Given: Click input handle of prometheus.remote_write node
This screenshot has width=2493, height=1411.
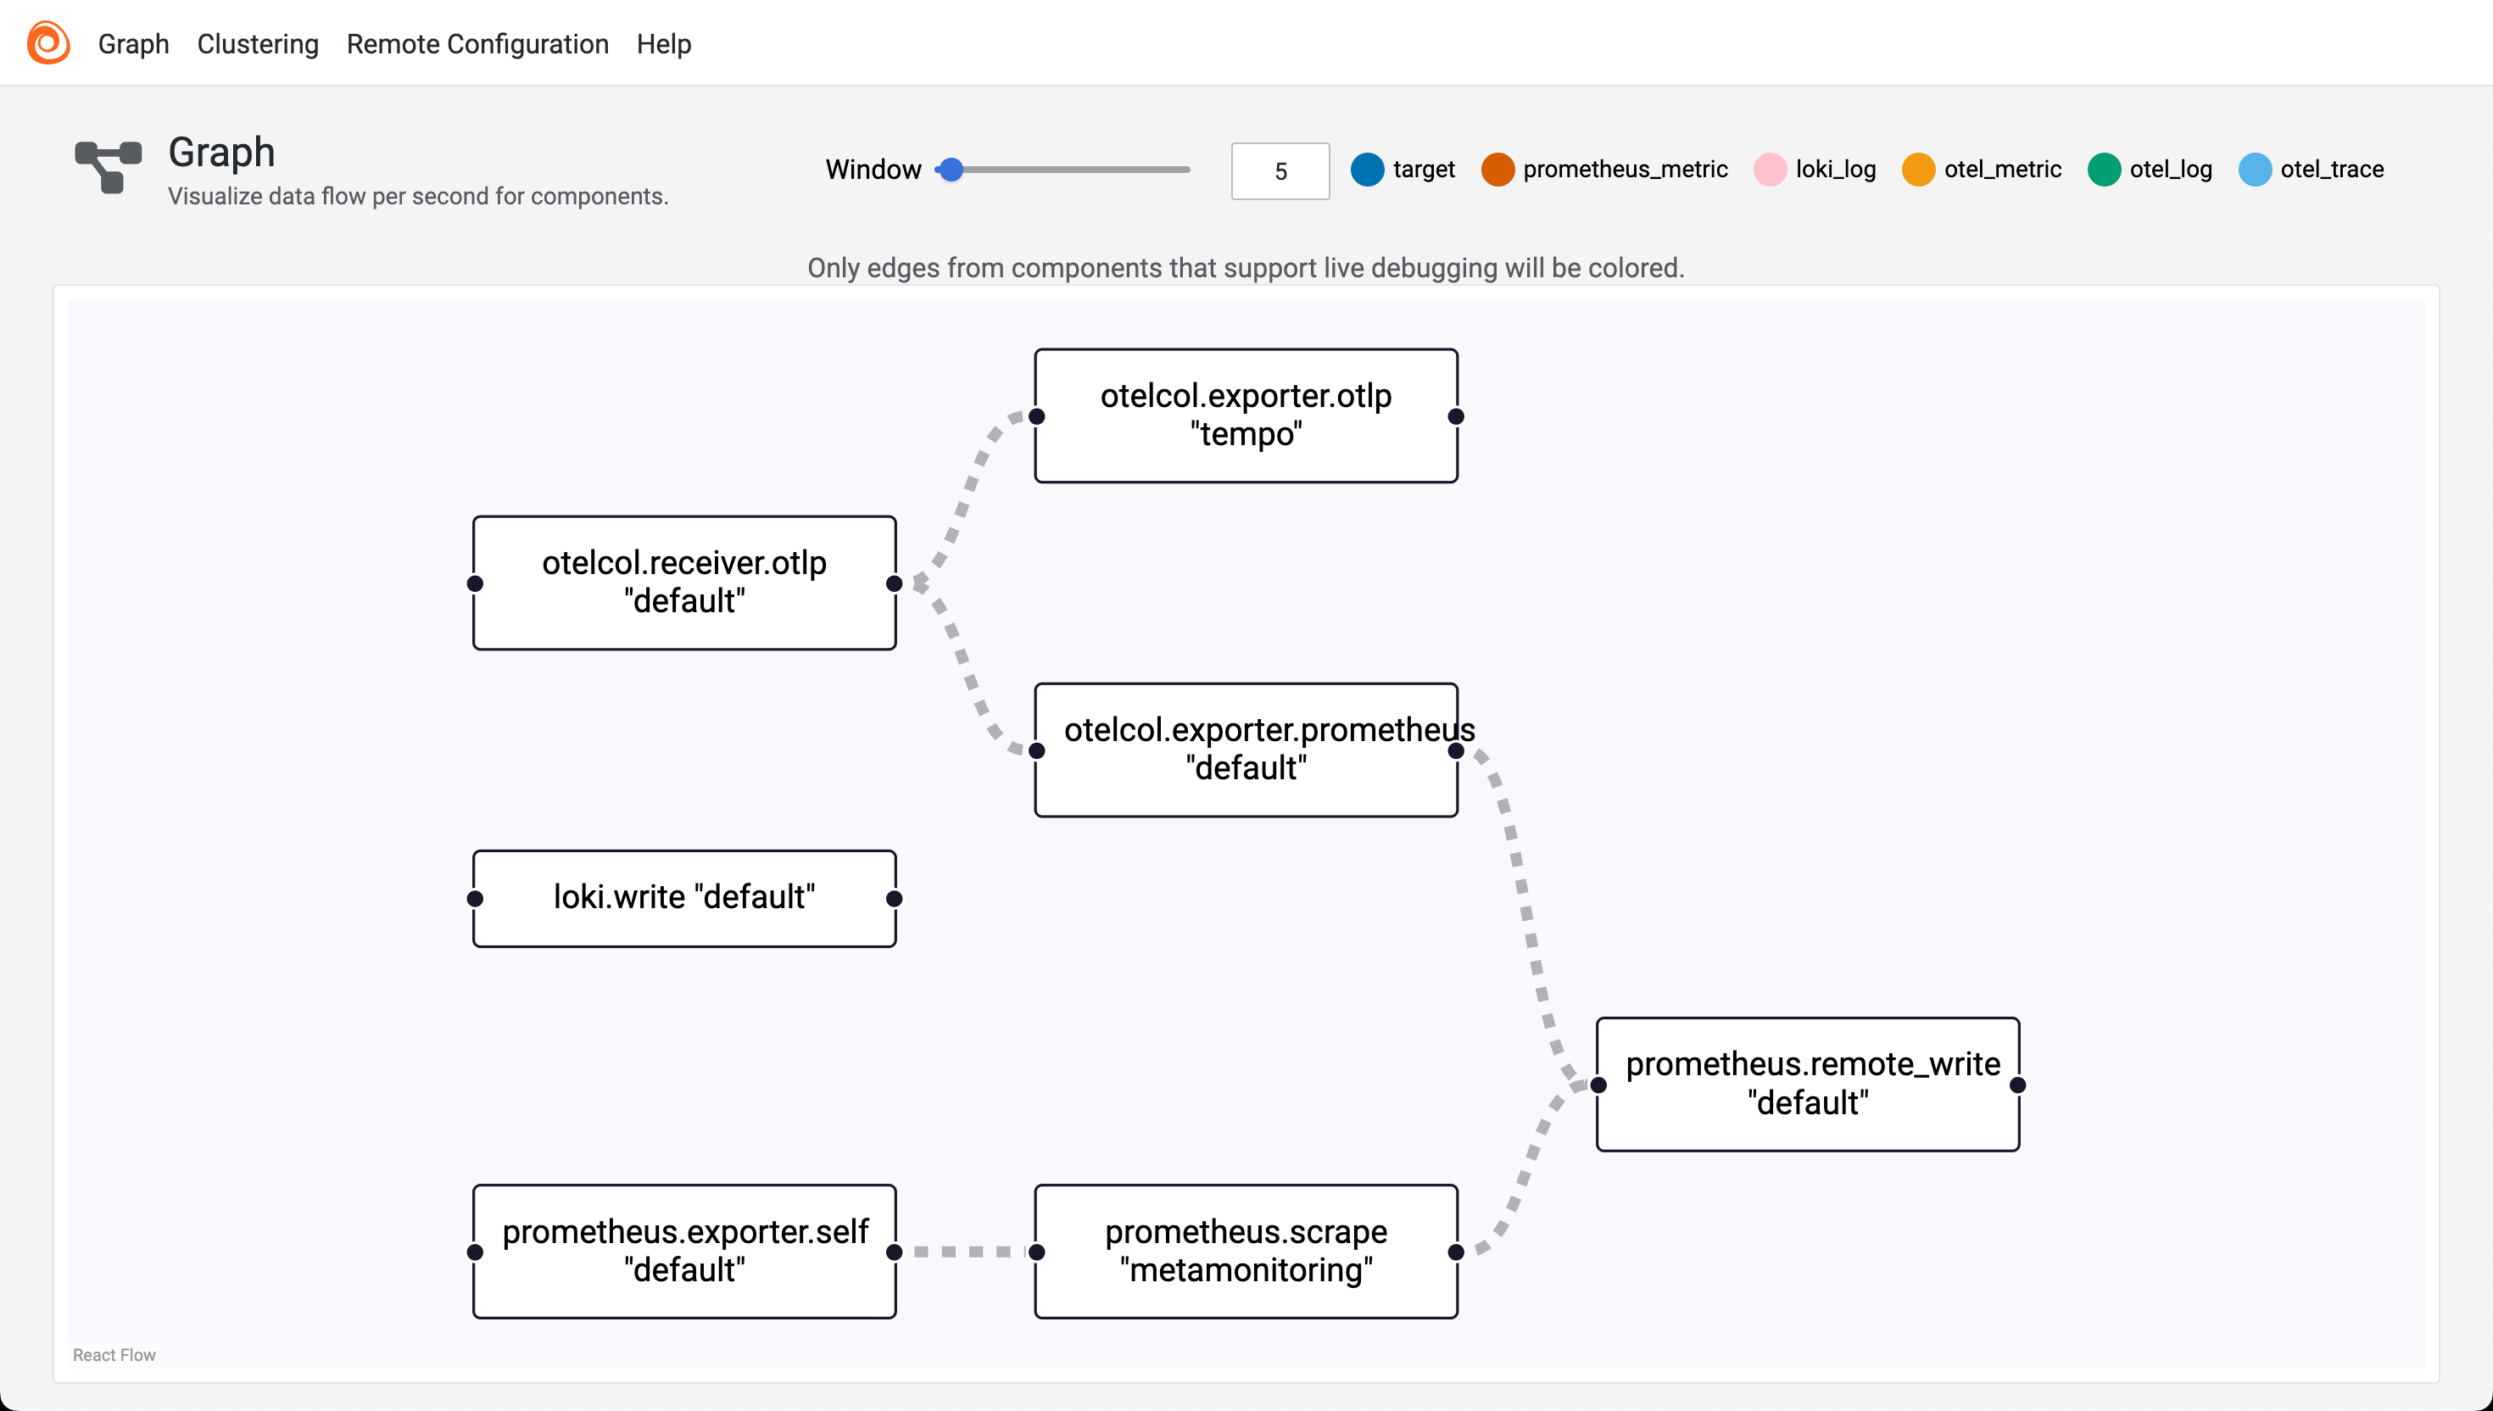Looking at the screenshot, I should [x=1598, y=1085].
